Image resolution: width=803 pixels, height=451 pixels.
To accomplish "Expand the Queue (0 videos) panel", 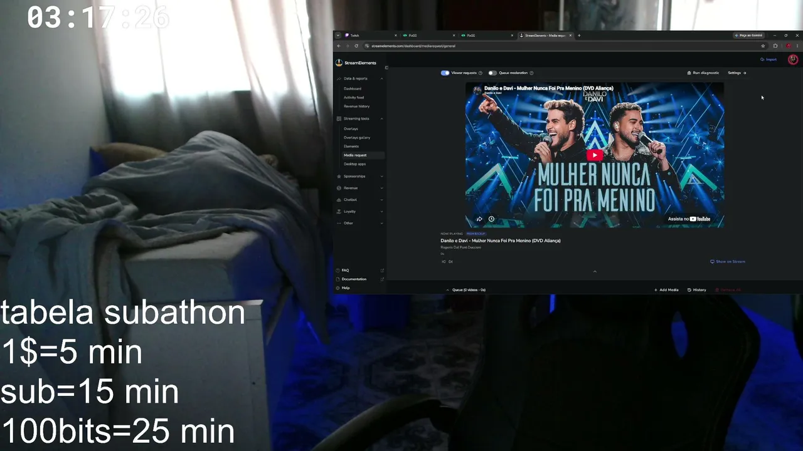I will pos(465,290).
